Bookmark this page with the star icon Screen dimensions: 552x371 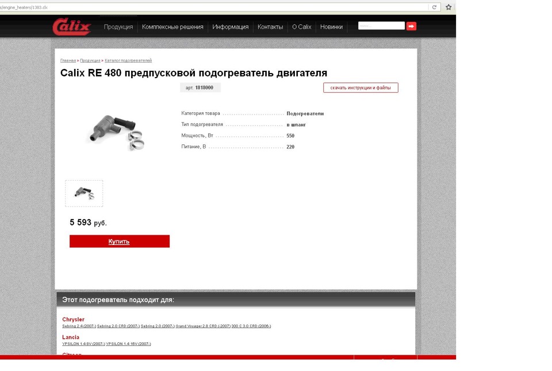pos(448,7)
